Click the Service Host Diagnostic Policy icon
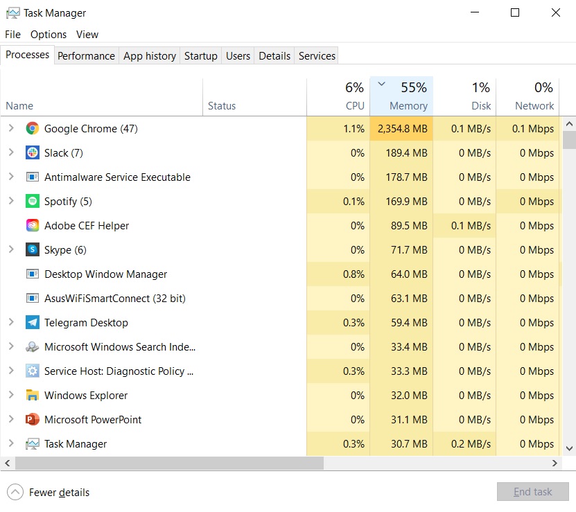The image size is (576, 512). pos(33,371)
